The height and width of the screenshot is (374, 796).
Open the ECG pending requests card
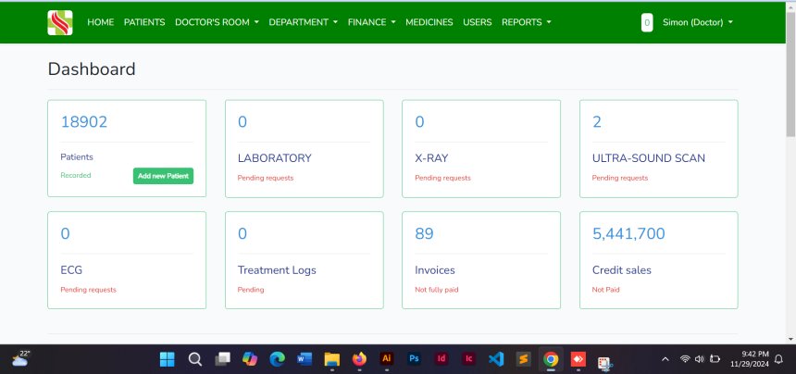click(127, 260)
